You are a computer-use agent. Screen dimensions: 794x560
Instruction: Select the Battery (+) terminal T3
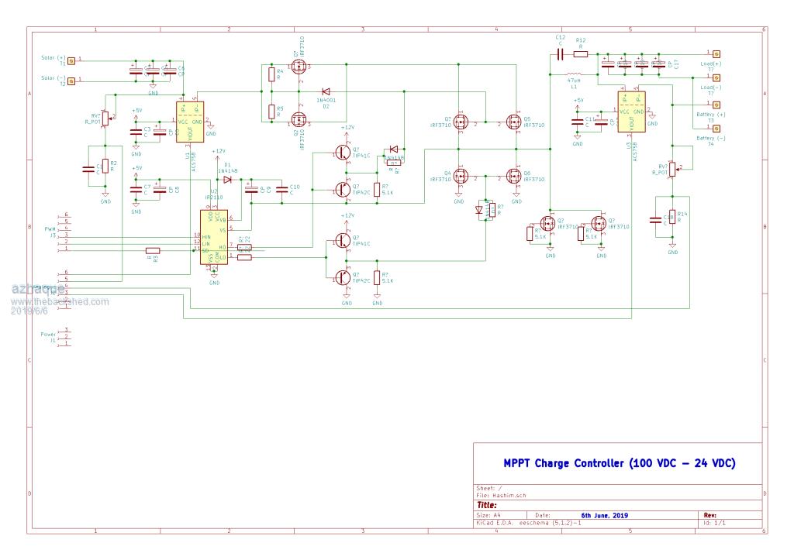(x=716, y=106)
